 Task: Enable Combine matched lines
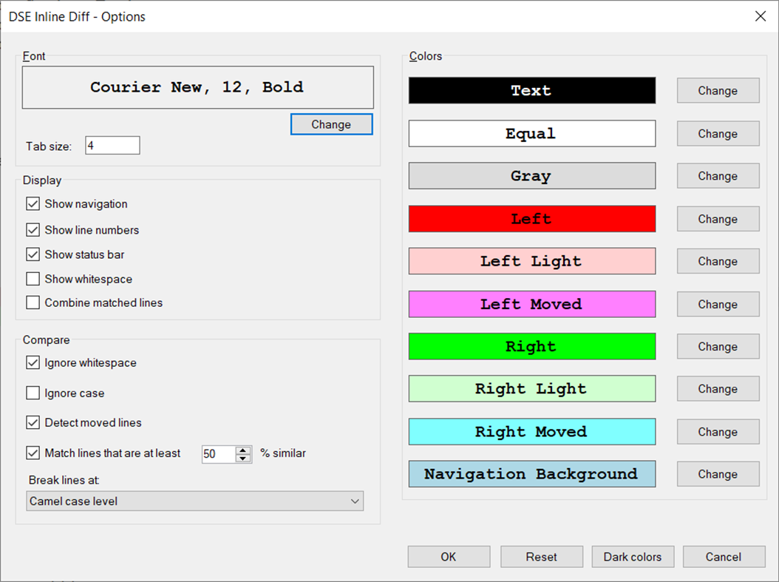pyautogui.click(x=33, y=302)
